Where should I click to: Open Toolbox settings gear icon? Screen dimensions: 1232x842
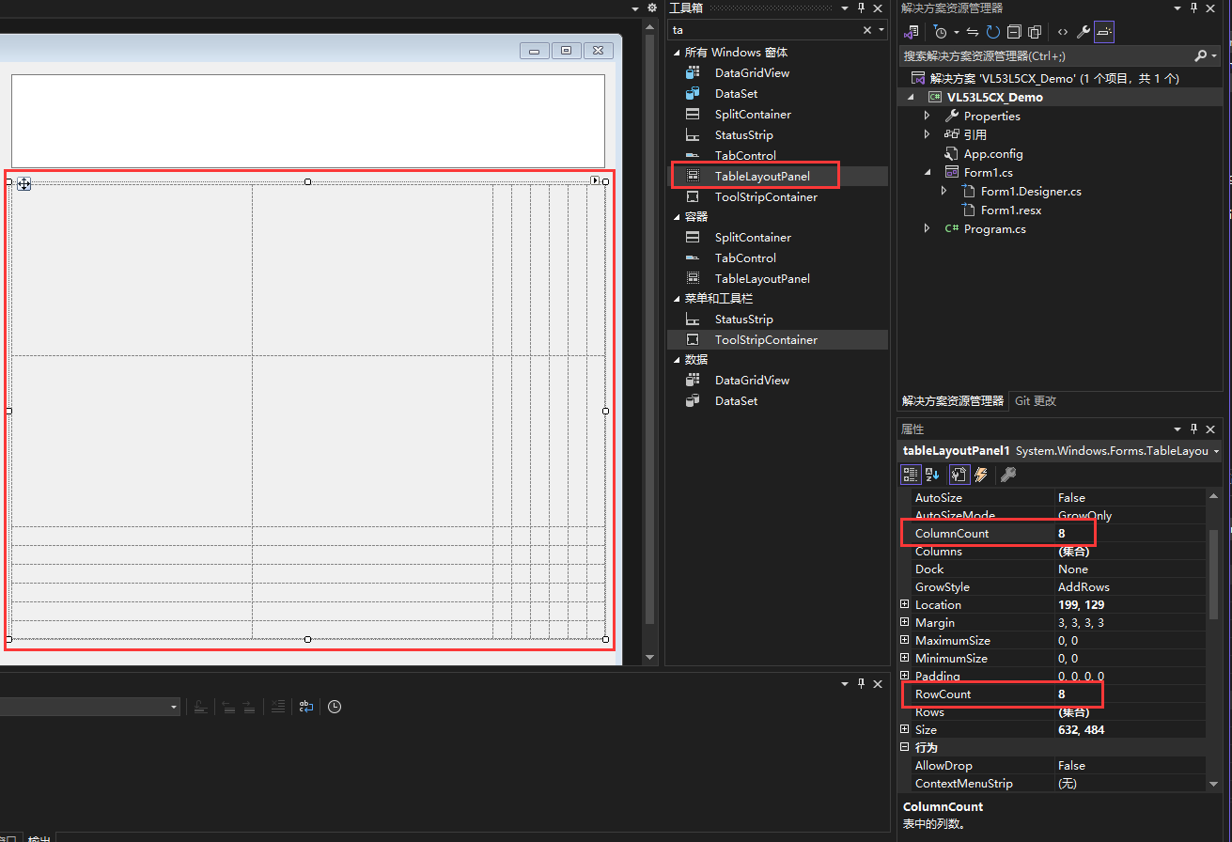point(652,8)
